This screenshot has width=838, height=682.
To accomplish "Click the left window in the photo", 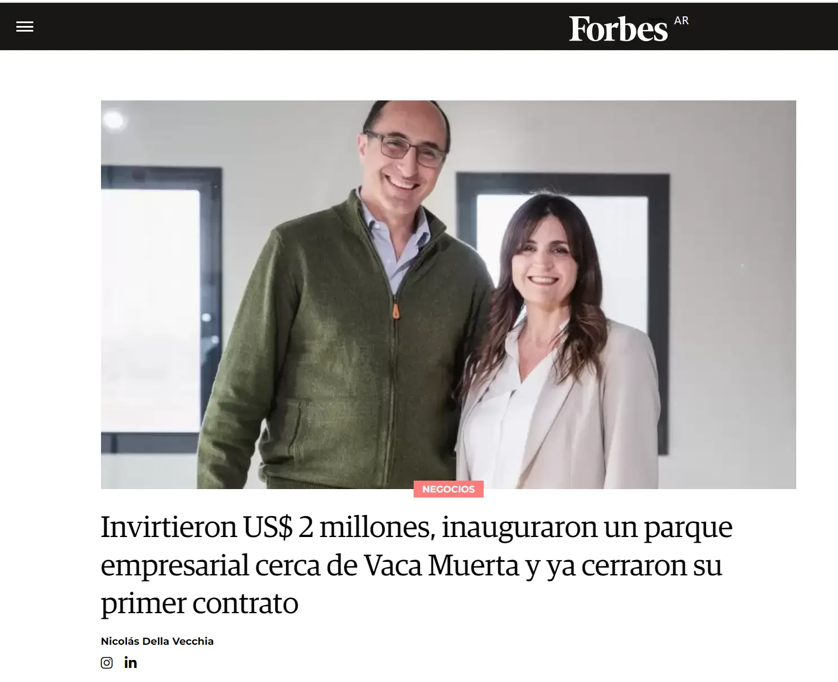I will pyautogui.click(x=160, y=310).
